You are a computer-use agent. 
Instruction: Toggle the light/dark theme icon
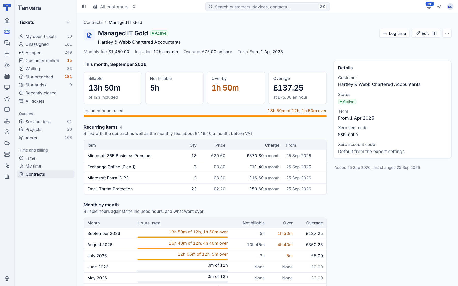tap(439, 7)
